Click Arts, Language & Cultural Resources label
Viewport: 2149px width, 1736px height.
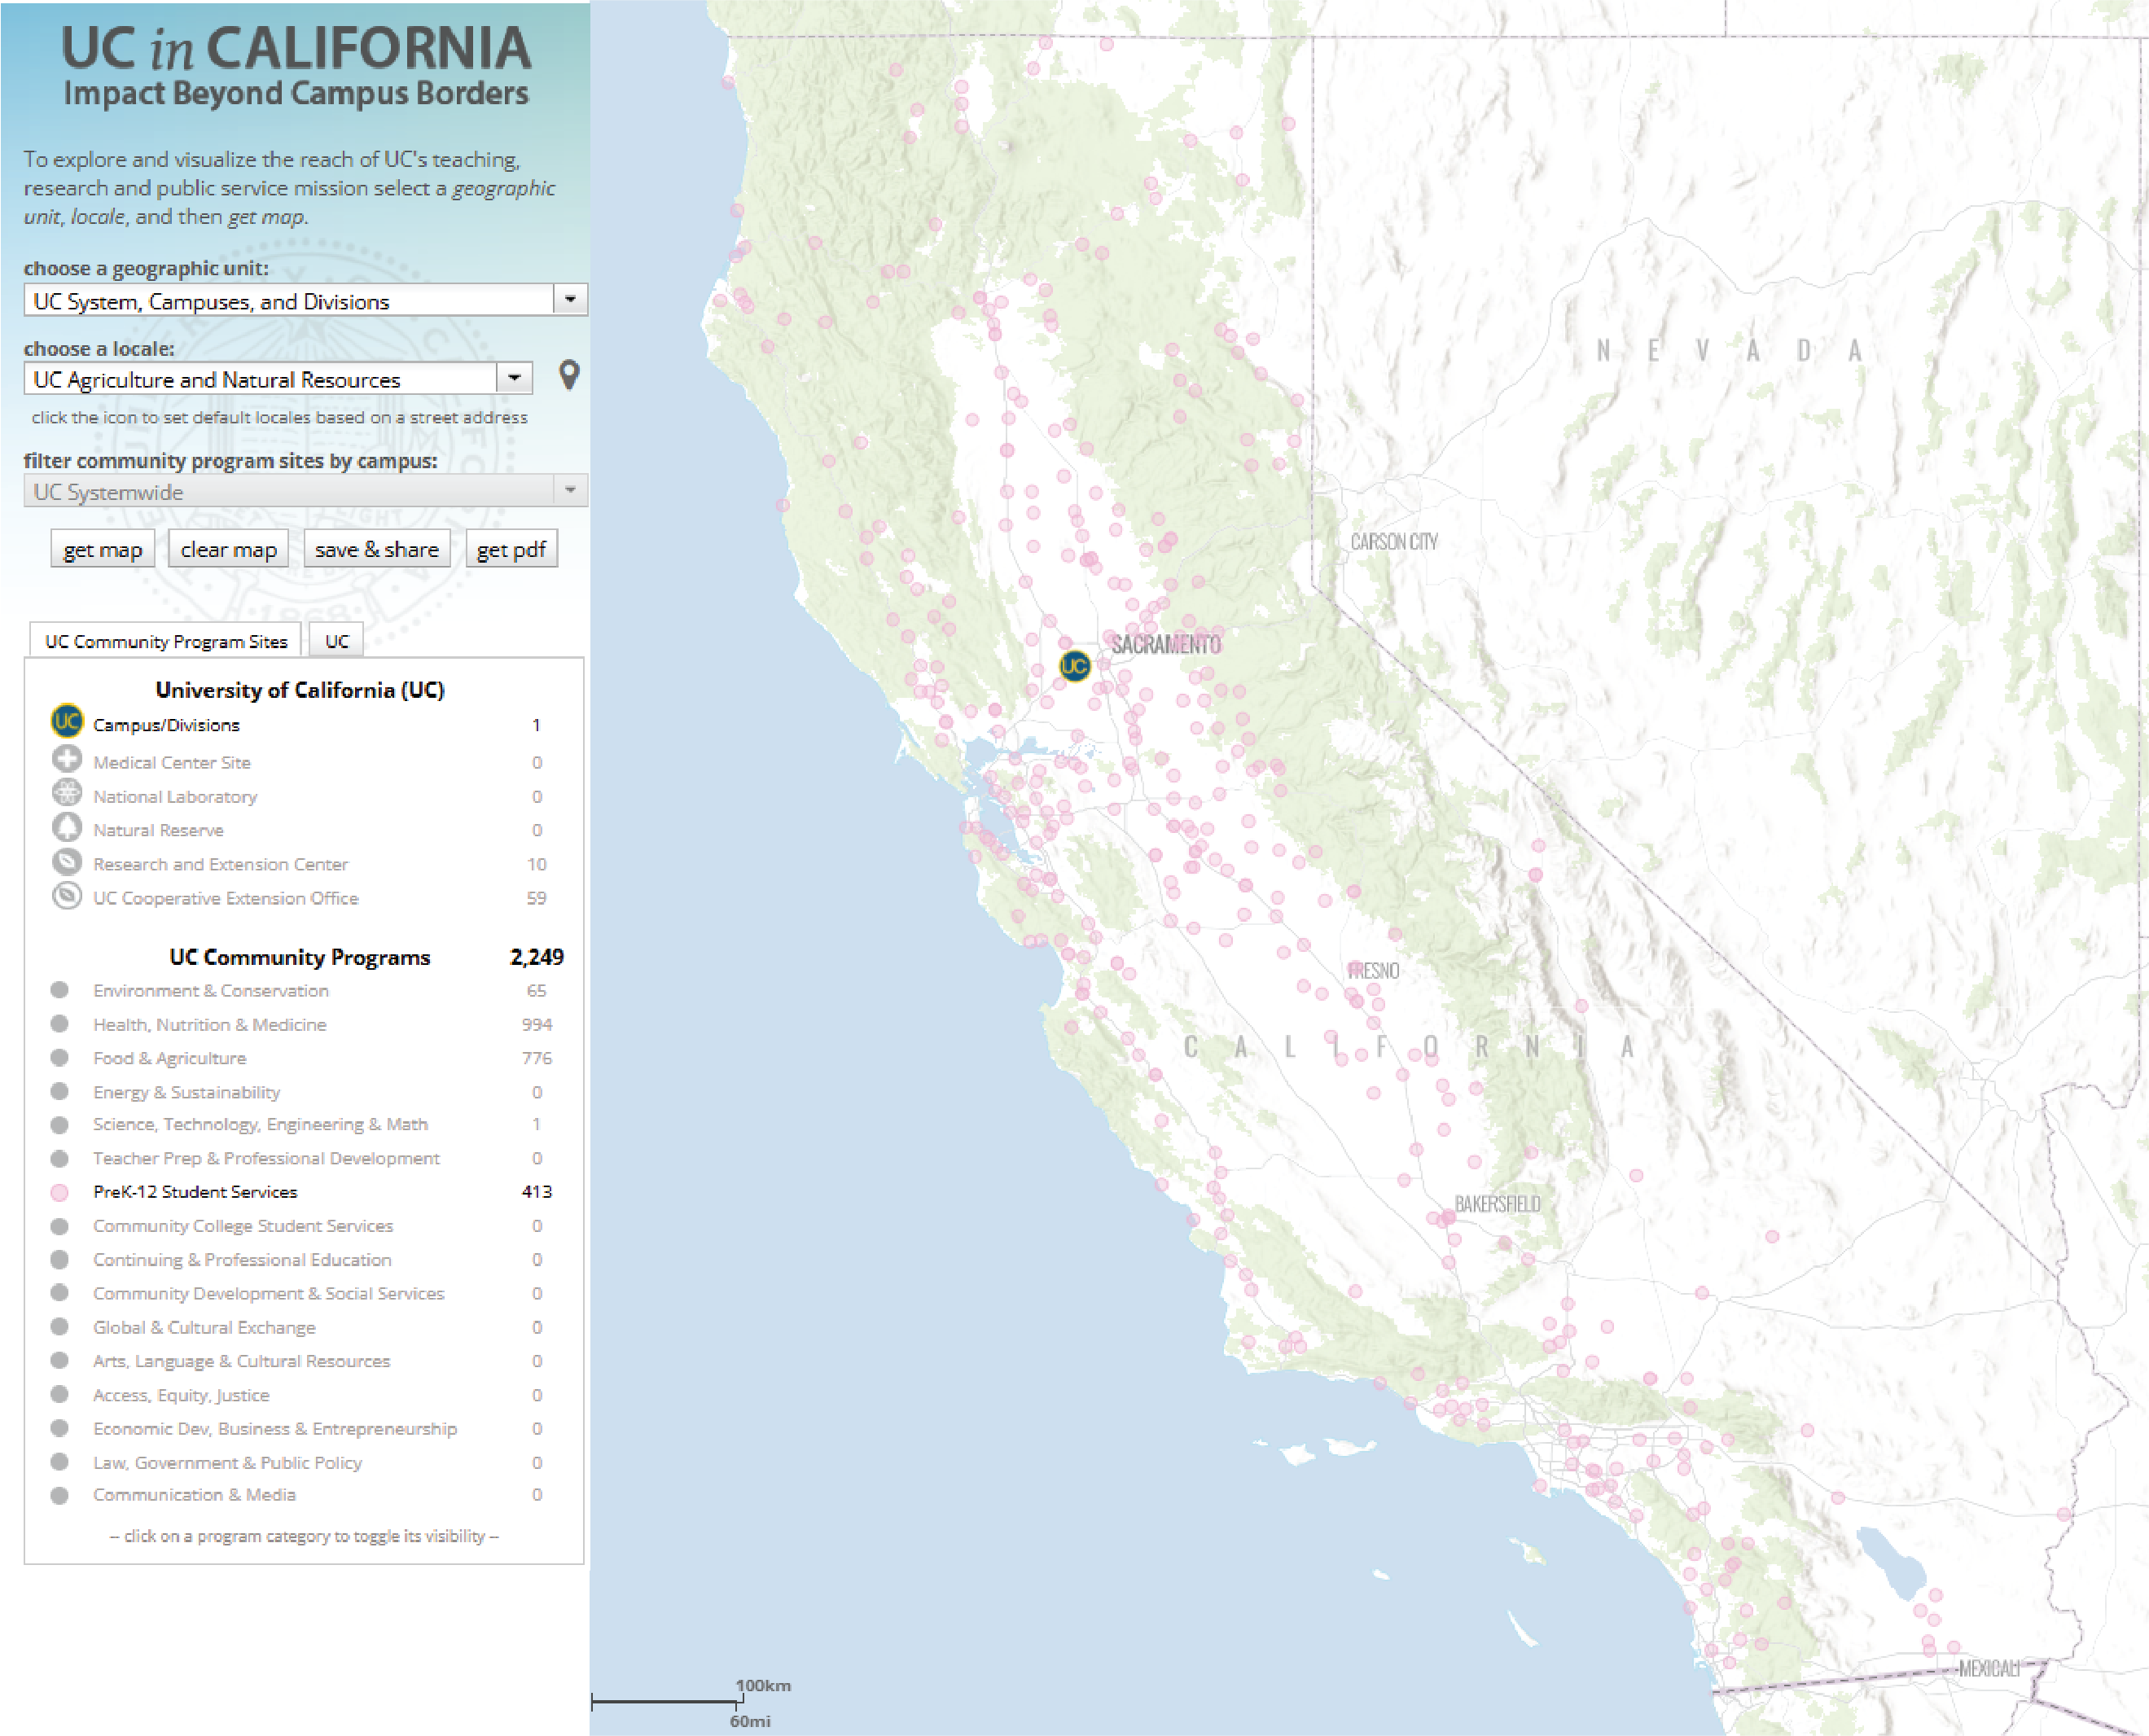242,1361
